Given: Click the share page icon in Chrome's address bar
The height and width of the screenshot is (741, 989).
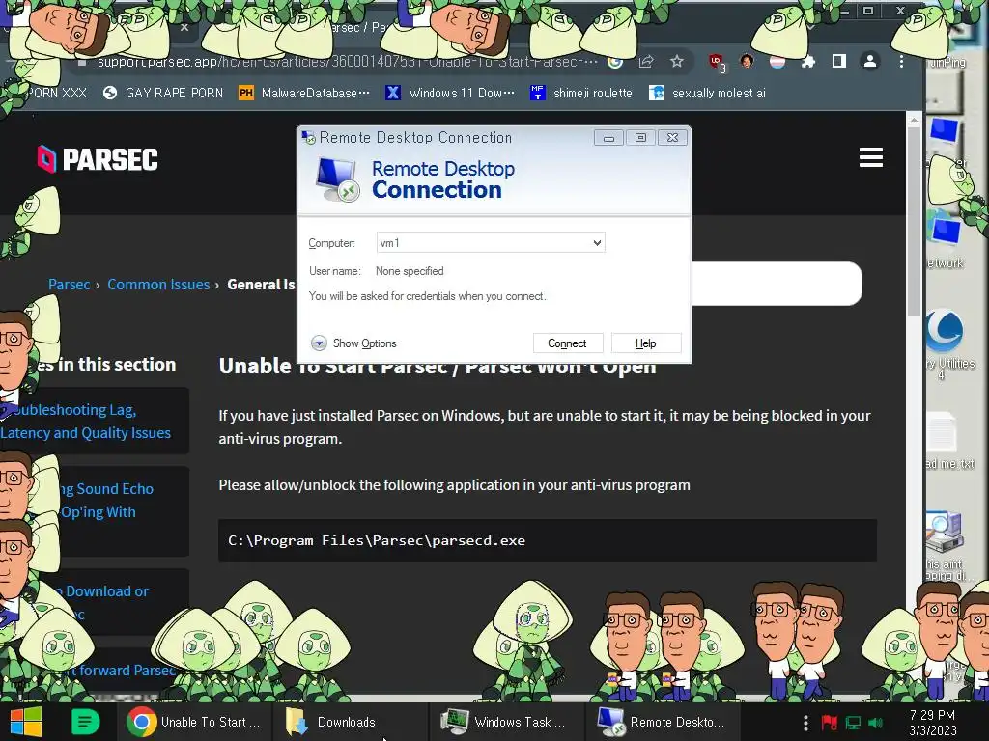Looking at the screenshot, I should (x=646, y=61).
